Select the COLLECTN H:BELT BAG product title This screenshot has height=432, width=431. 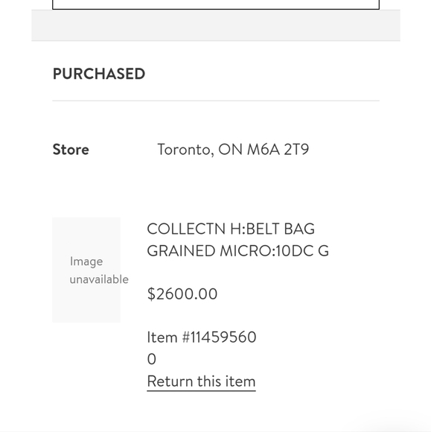pos(231,229)
